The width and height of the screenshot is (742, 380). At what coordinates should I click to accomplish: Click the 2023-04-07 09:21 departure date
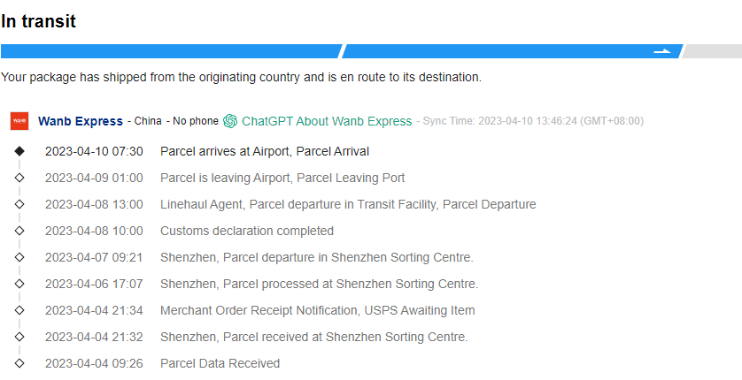coord(94,257)
